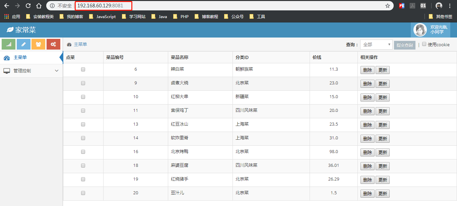Click the 主菜单 breadcrumb link
The height and width of the screenshot is (206, 457).
pos(80,45)
